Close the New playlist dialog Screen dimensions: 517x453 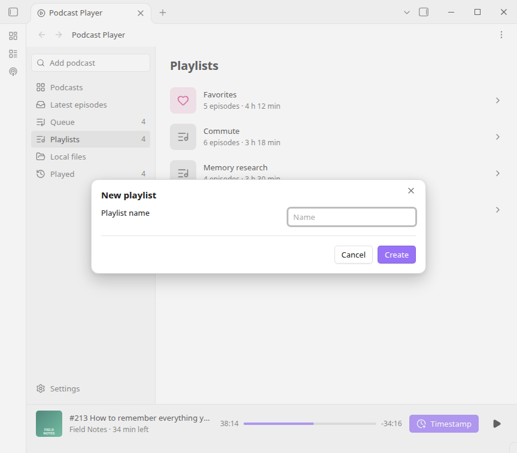coord(411,191)
